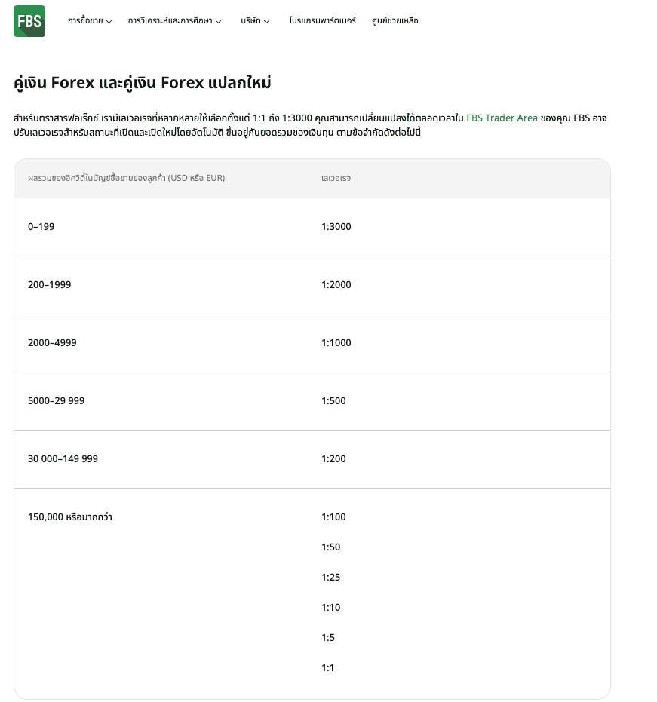Open the บริษัท dropdown menu
657x702 pixels.
[253, 21]
